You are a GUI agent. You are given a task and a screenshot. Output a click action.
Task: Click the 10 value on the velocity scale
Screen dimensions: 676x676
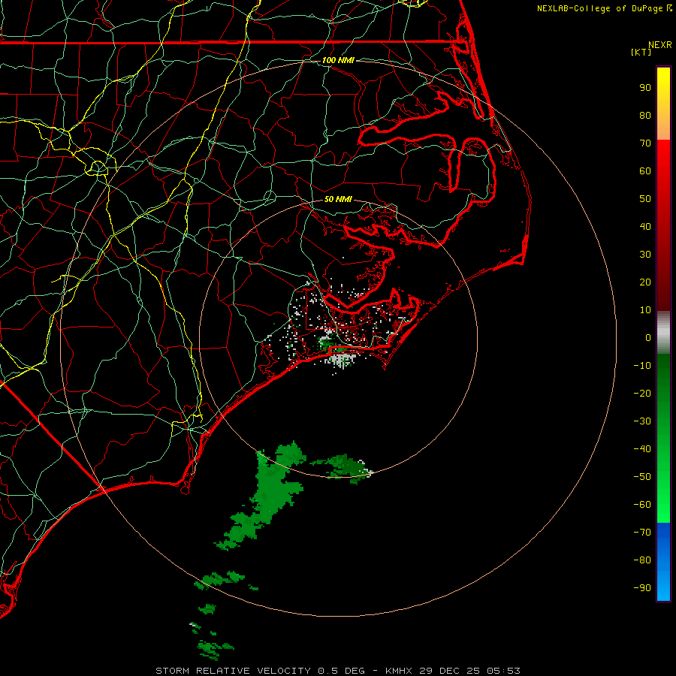(x=645, y=310)
